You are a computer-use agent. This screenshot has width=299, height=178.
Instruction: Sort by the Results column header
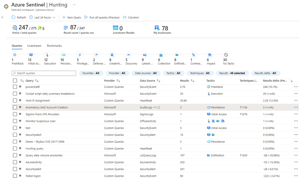tap(187, 81)
